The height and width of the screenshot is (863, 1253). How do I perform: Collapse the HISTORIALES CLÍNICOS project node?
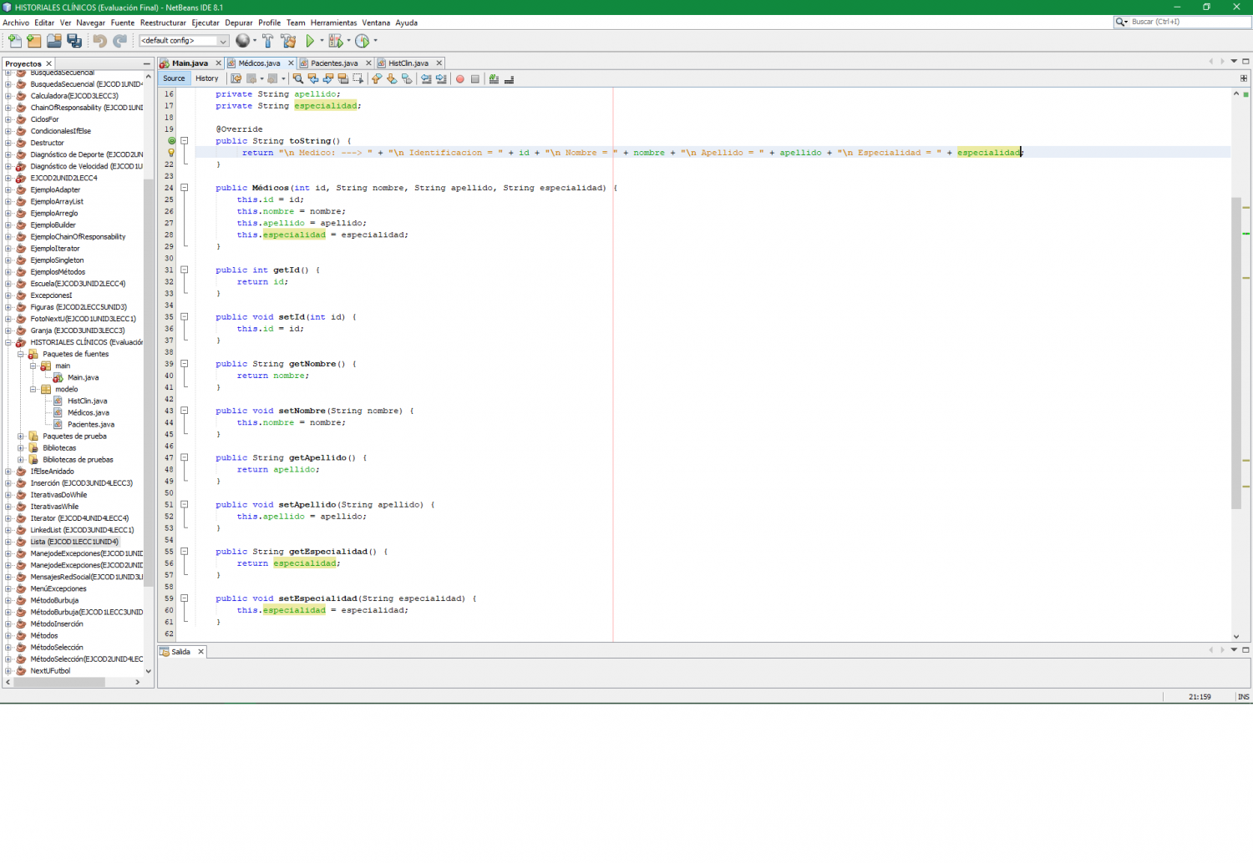click(8, 342)
